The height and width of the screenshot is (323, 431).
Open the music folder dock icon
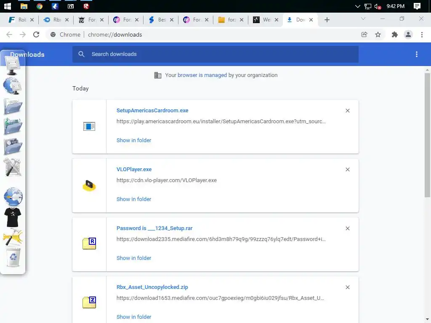coord(13,126)
